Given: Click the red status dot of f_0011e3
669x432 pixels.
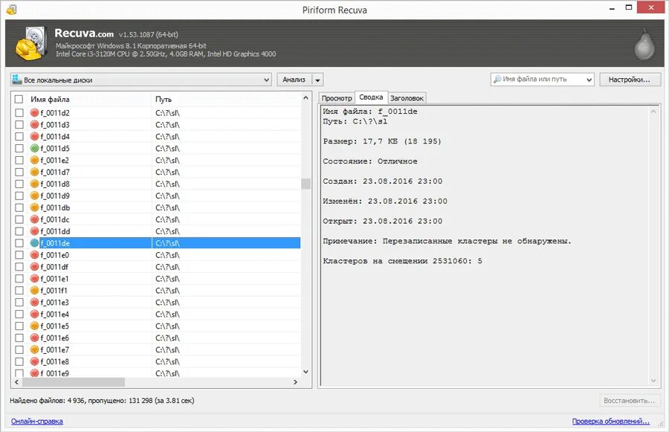Looking at the screenshot, I should 34,302.
